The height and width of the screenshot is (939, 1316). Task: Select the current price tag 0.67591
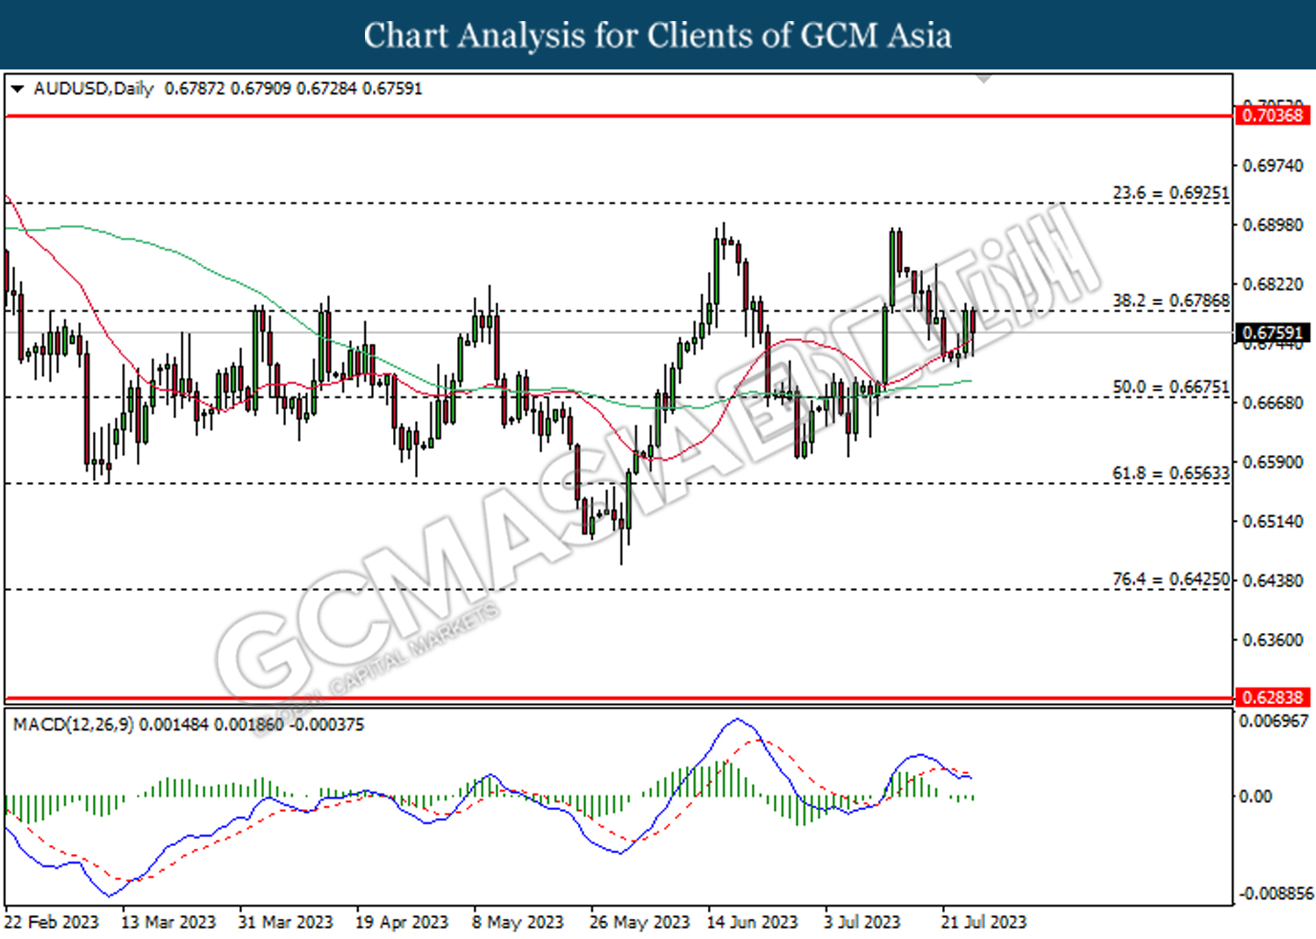tap(1272, 333)
